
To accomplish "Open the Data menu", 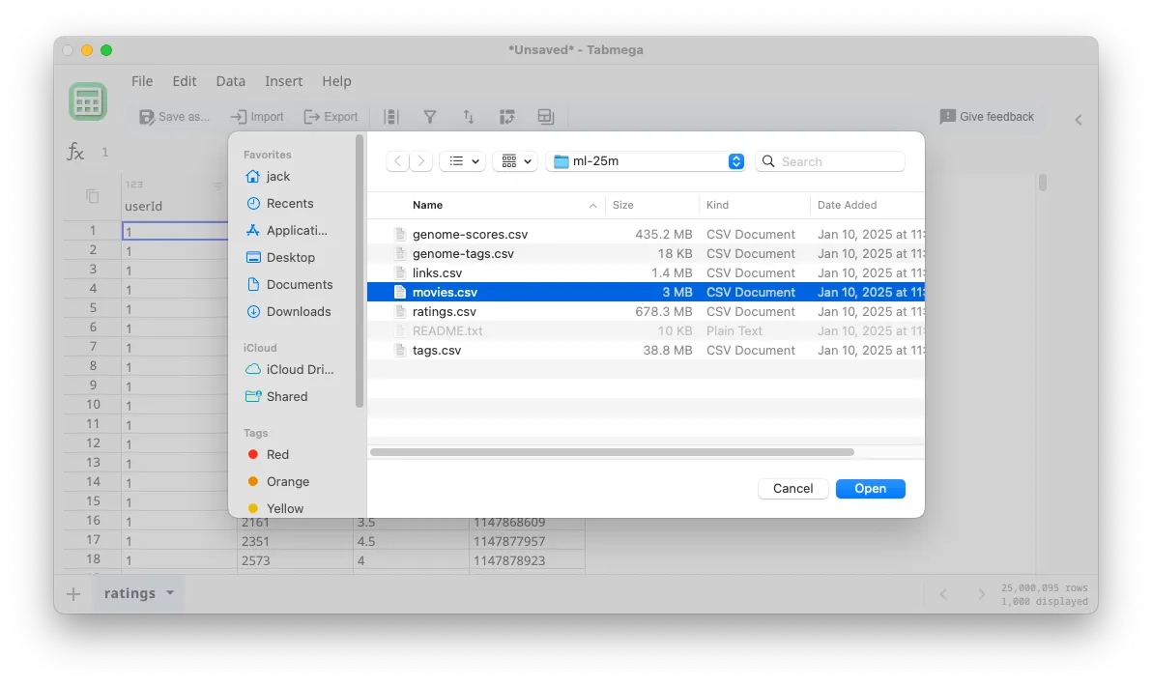I will coord(230,81).
